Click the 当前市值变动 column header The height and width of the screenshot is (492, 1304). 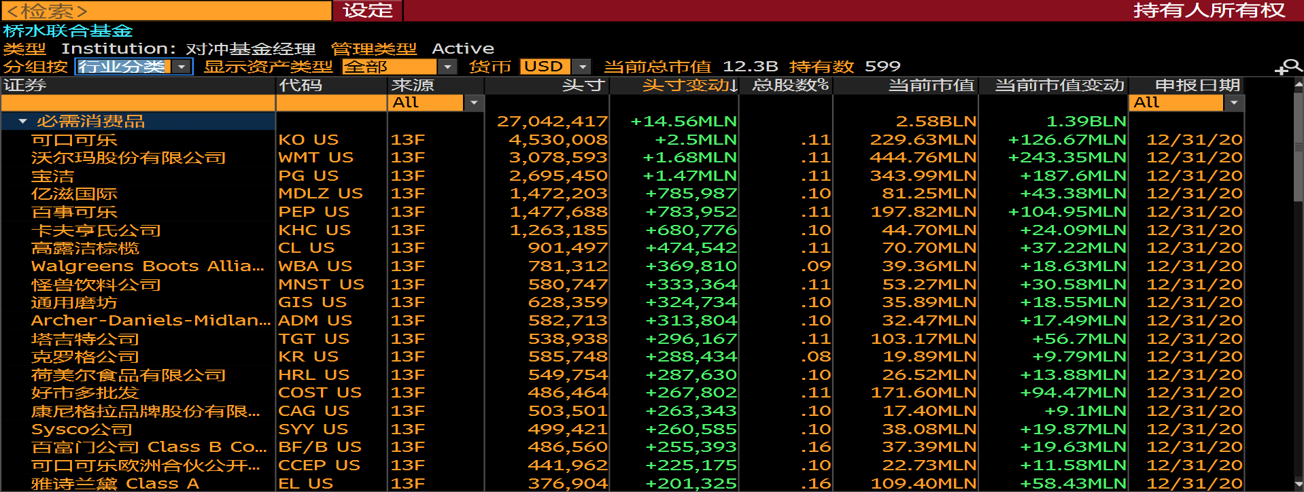[x=1053, y=85]
